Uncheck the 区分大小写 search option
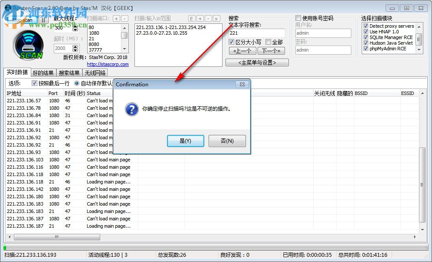This screenshot has width=432, height=262. [232, 42]
